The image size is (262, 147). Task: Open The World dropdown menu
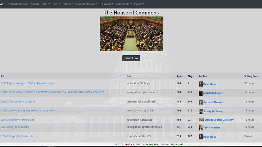106,4
